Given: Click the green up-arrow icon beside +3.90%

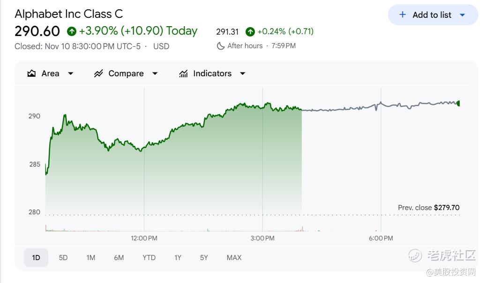Looking at the screenshot, I should [72, 31].
